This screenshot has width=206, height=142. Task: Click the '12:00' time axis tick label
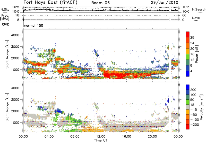pos(101,137)
